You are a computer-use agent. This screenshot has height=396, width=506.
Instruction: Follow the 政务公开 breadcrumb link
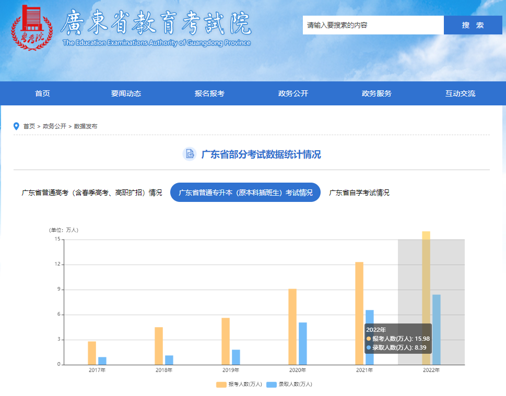coord(54,126)
